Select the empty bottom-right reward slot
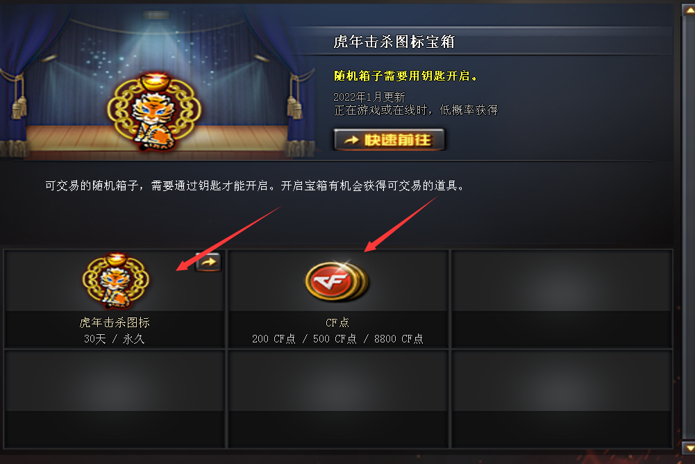 coord(562,399)
